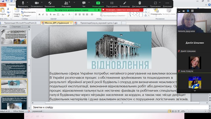Click the Copy icon in the ribbon
Viewport: 211px width, 119px height.
(x=8, y=12)
